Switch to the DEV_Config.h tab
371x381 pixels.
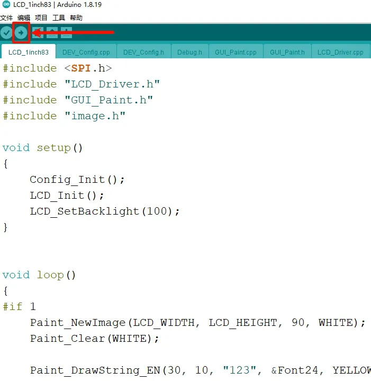click(x=143, y=52)
